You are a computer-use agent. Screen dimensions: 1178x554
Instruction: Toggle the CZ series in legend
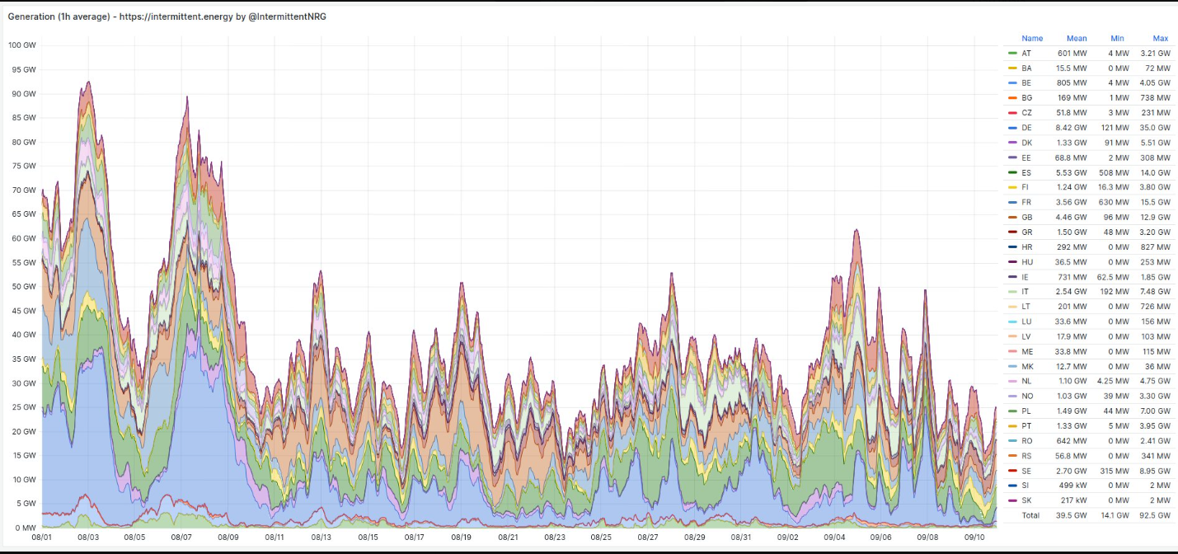(1026, 112)
